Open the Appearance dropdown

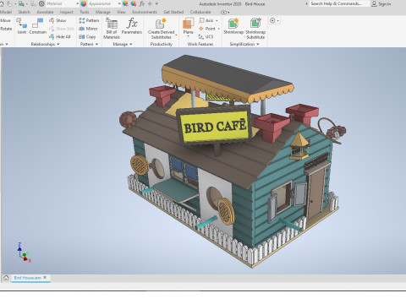pos(119,3)
